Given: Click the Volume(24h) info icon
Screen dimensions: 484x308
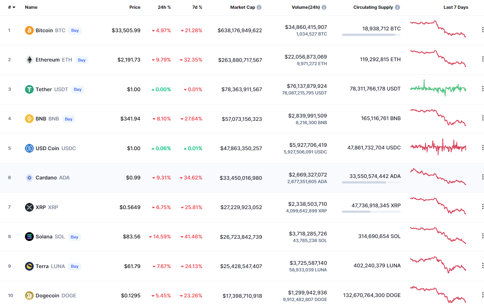Looking at the screenshot, I should click(324, 7).
